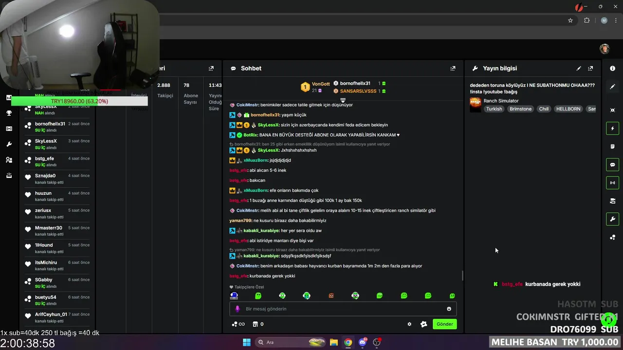Image resolution: width=623 pixels, height=350 pixels.
Task: Click the Ranch Simulator game thumbnail
Action: click(475, 105)
